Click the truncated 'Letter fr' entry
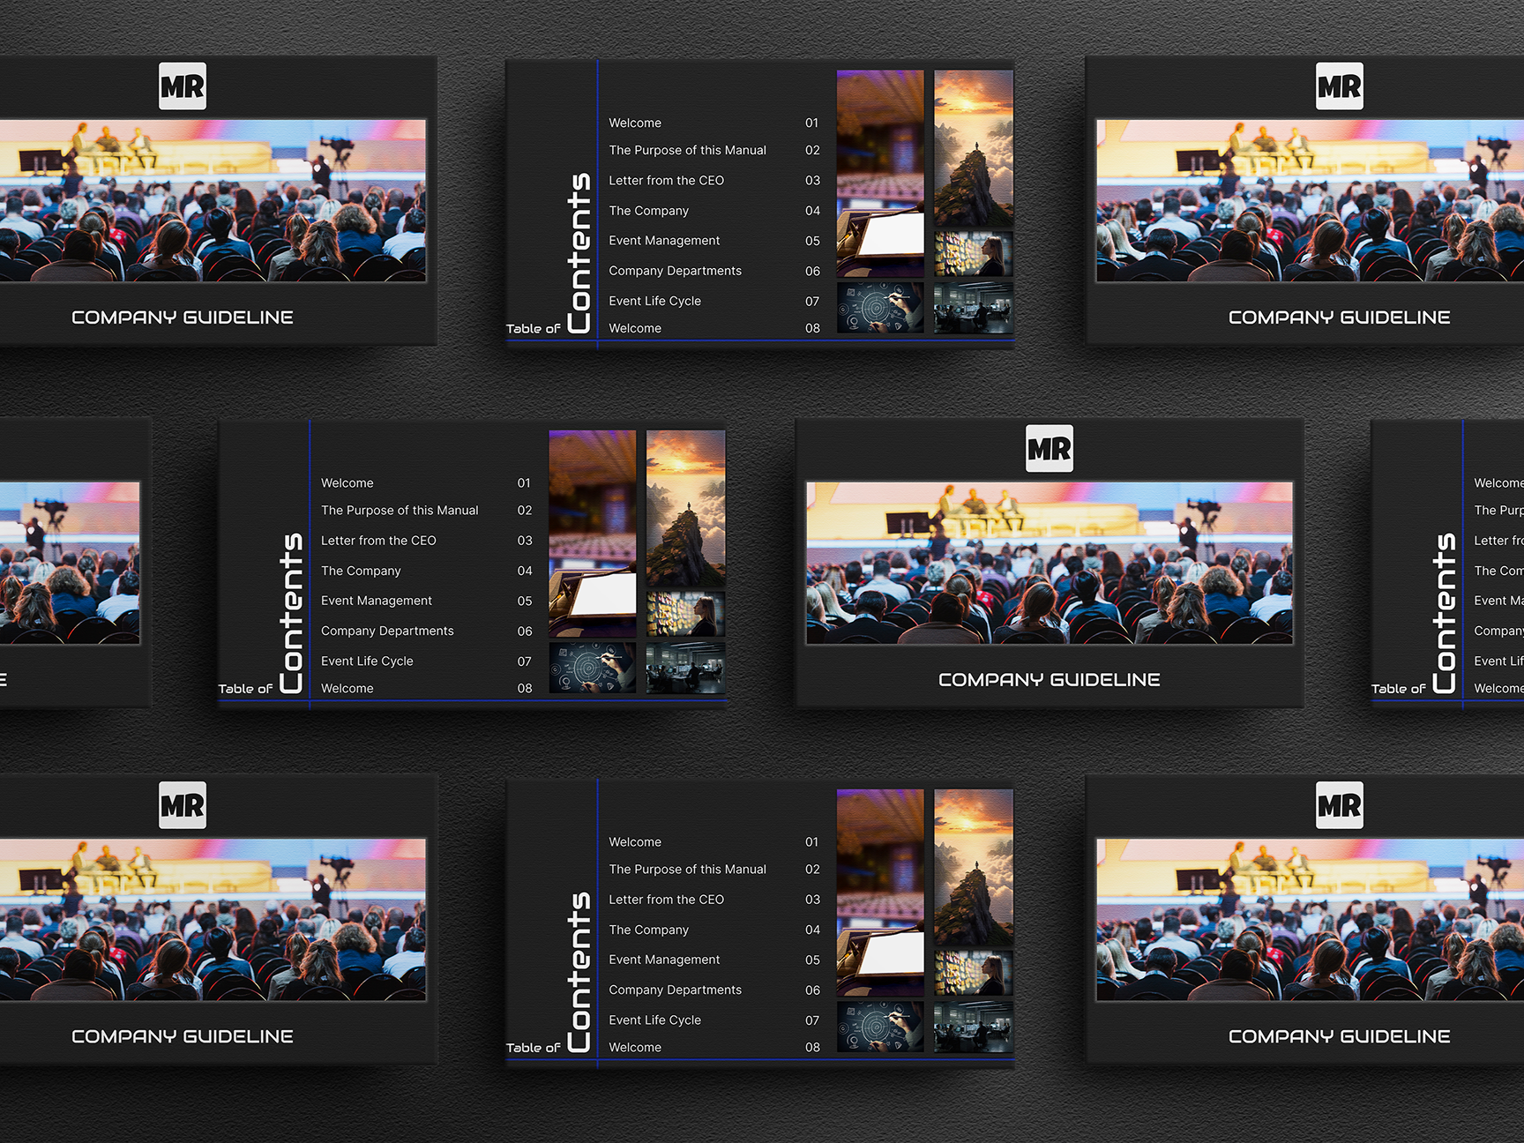Viewport: 1524px width, 1143px height. click(x=1498, y=541)
